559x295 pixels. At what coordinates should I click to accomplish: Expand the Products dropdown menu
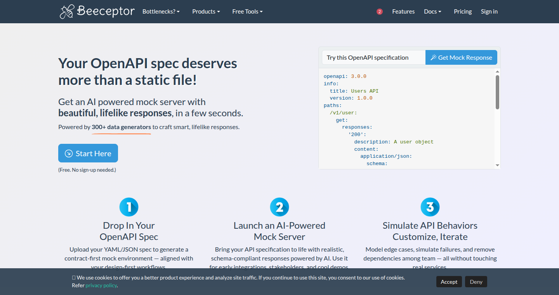click(206, 12)
